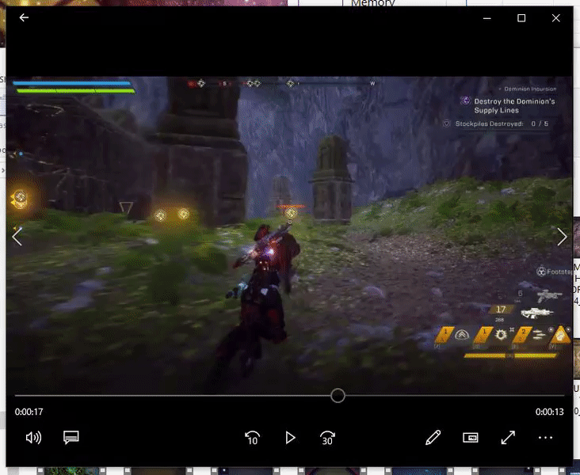Go to the next item with the right chevron
The width and height of the screenshot is (580, 475).
tap(562, 237)
